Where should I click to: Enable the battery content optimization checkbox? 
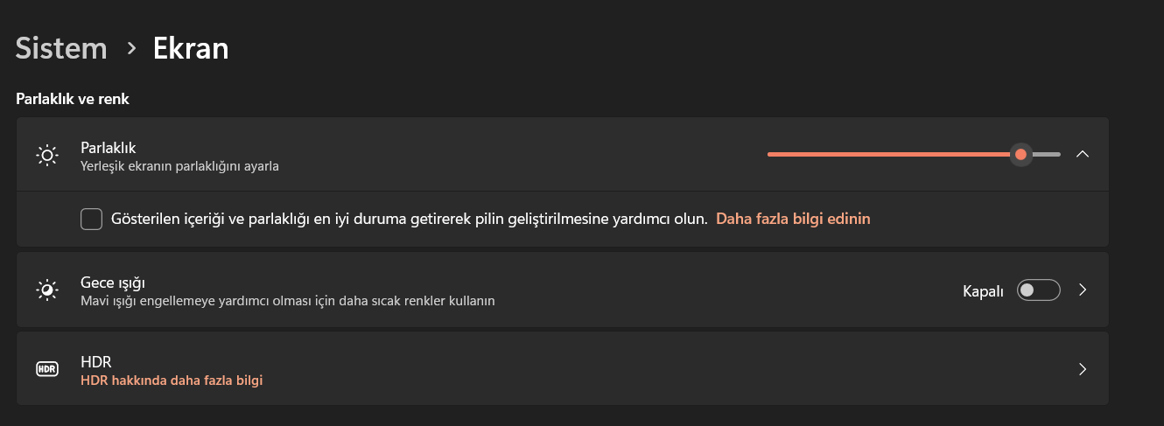[91, 219]
